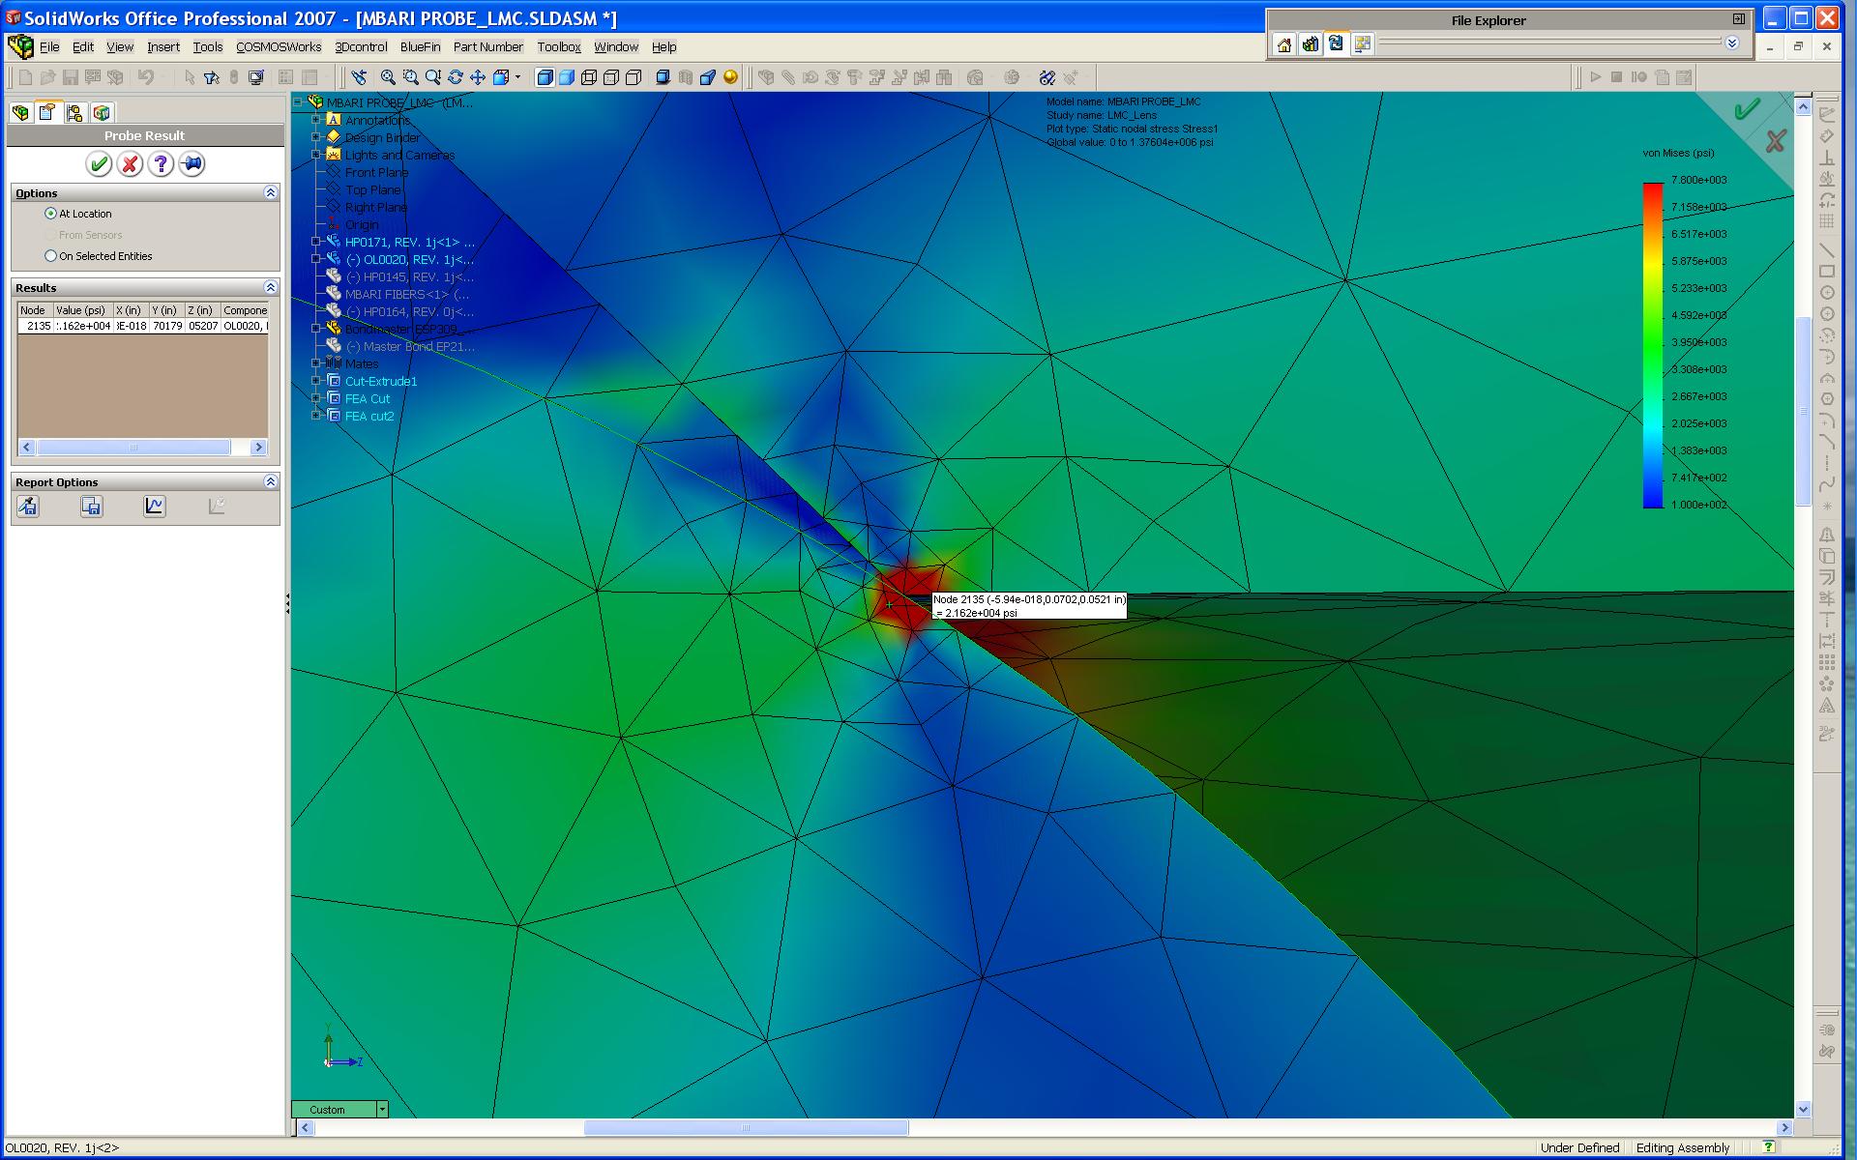Screen dimensions: 1857x1160
Task: Switch to ConfigurationManager tab
Action: tap(74, 113)
